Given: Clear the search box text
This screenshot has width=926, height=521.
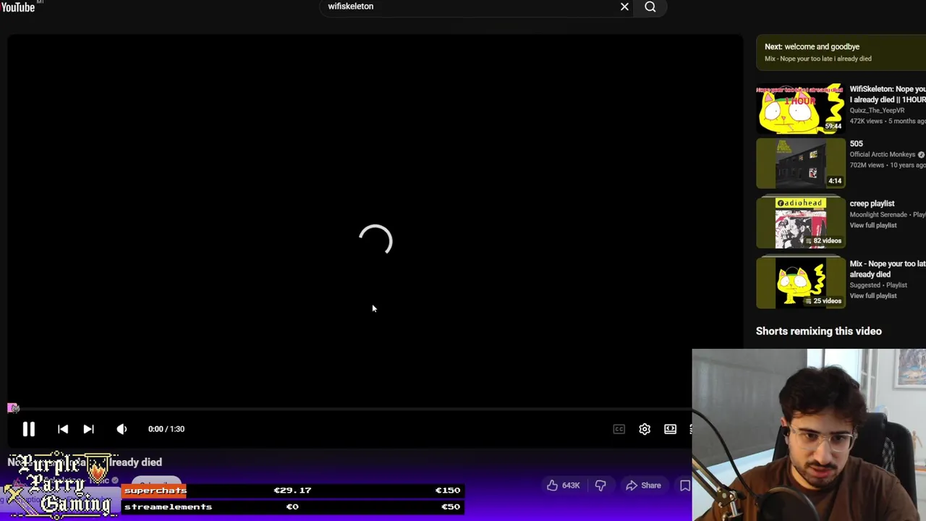Looking at the screenshot, I should pos(624,7).
